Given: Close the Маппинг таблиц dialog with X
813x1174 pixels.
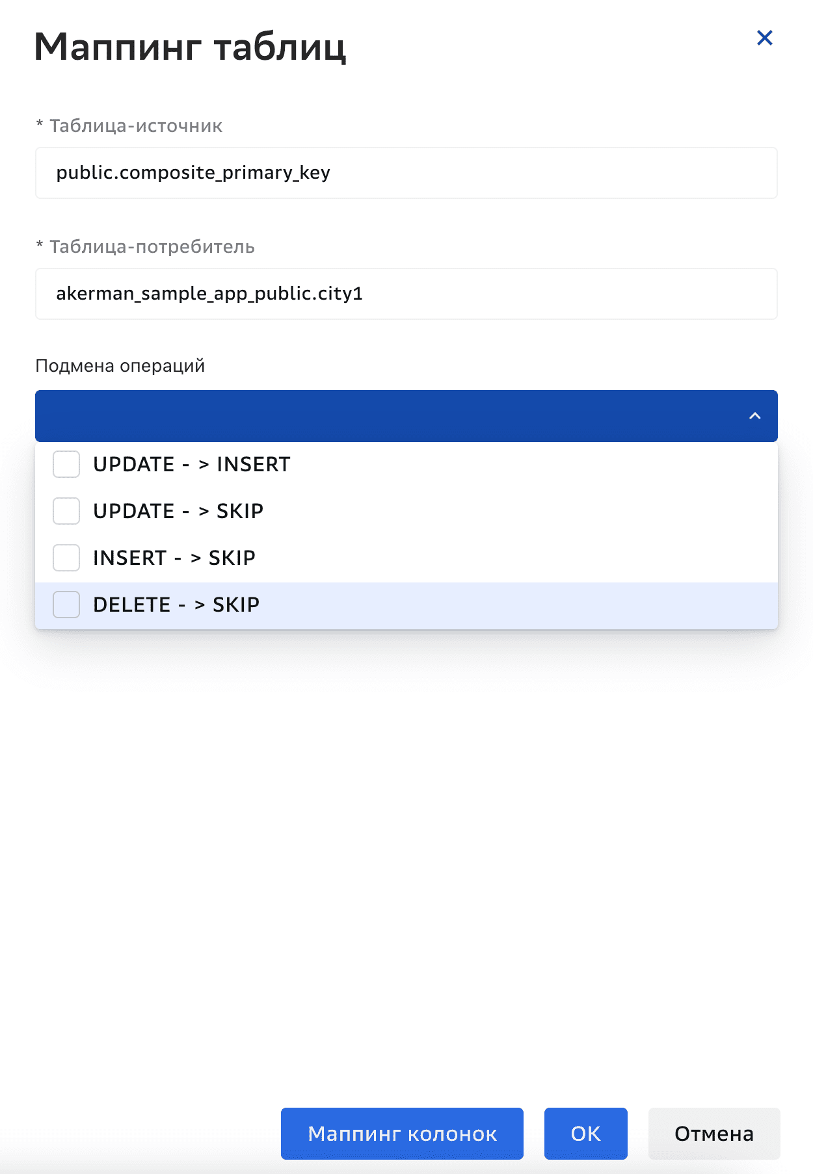Looking at the screenshot, I should coord(764,38).
